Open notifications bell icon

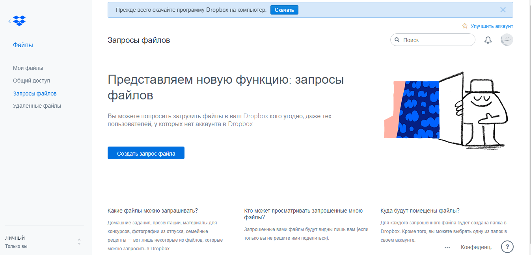point(488,40)
